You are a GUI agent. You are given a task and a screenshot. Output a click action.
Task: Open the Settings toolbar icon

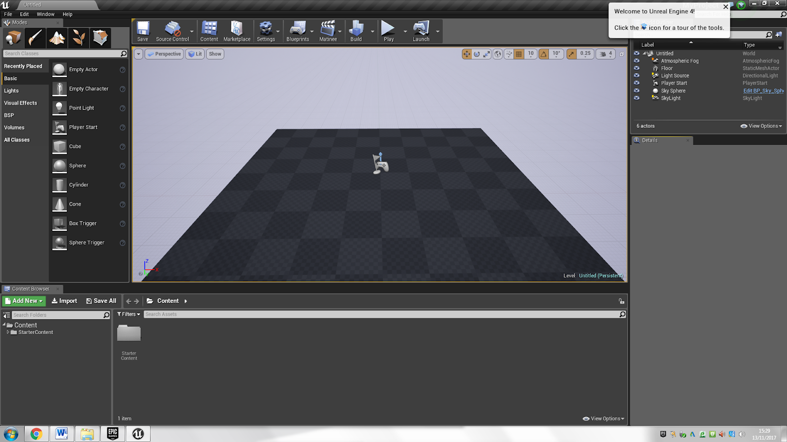(266, 31)
